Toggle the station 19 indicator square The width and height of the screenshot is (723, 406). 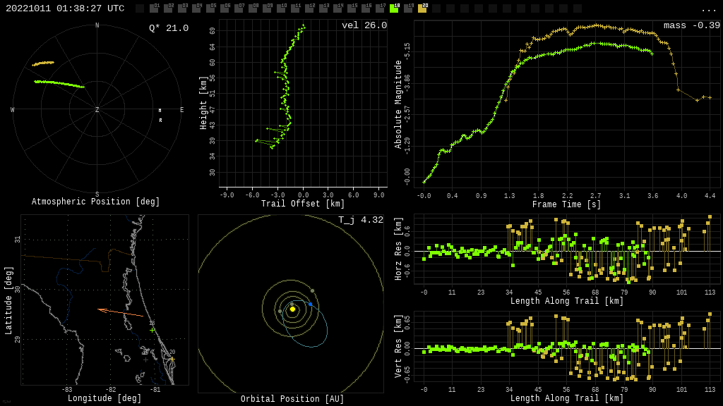(408, 8)
